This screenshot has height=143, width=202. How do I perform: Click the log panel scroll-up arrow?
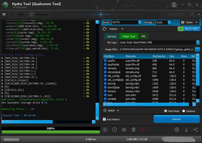pos(97,22)
